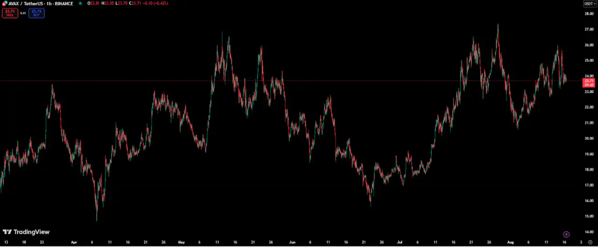Screen dimensions: 598x247
Task: Click the current price label 23.71
Action: [589, 82]
